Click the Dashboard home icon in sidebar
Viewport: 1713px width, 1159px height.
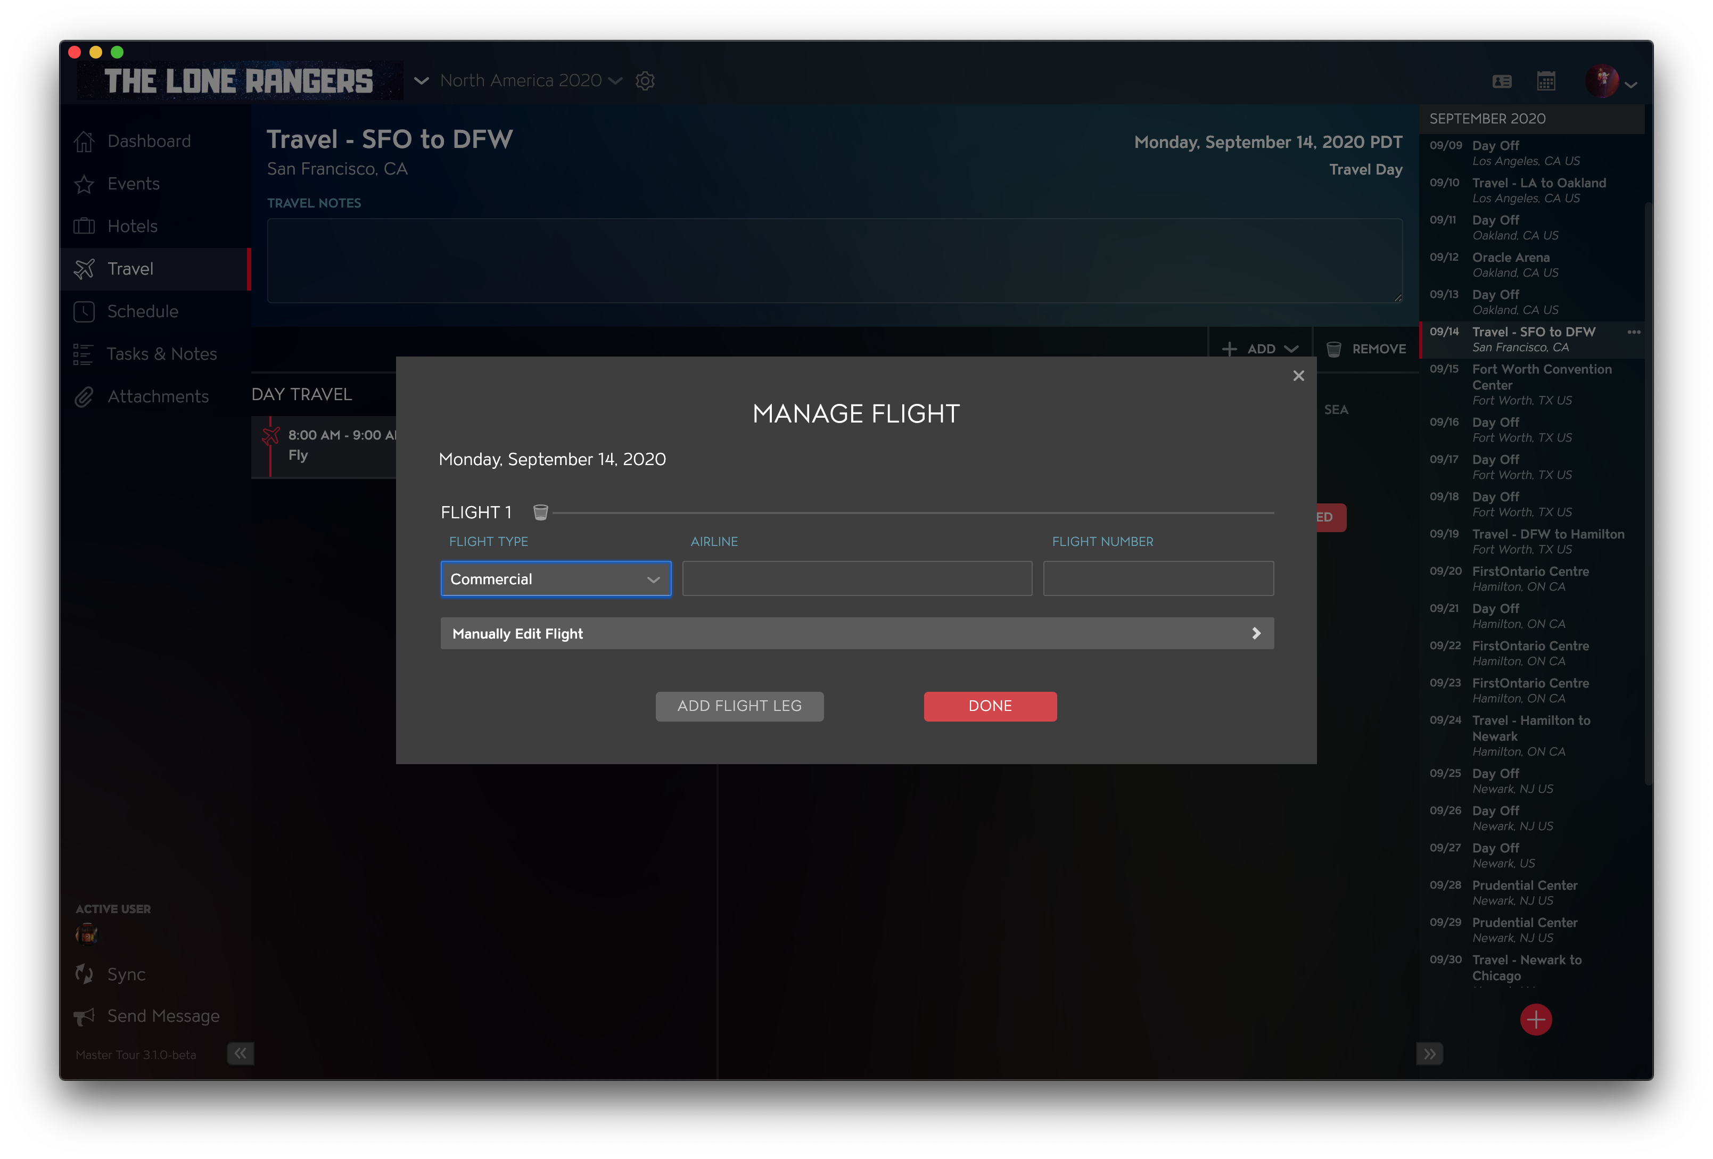84,140
